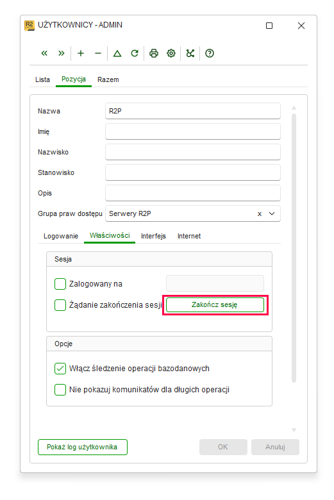Click the triangle edit icon in toolbar
Image resolution: width=334 pixels, height=500 pixels.
pyautogui.click(x=117, y=53)
